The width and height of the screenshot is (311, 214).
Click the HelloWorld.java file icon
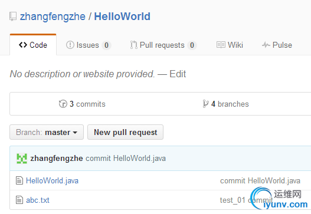click(19, 180)
